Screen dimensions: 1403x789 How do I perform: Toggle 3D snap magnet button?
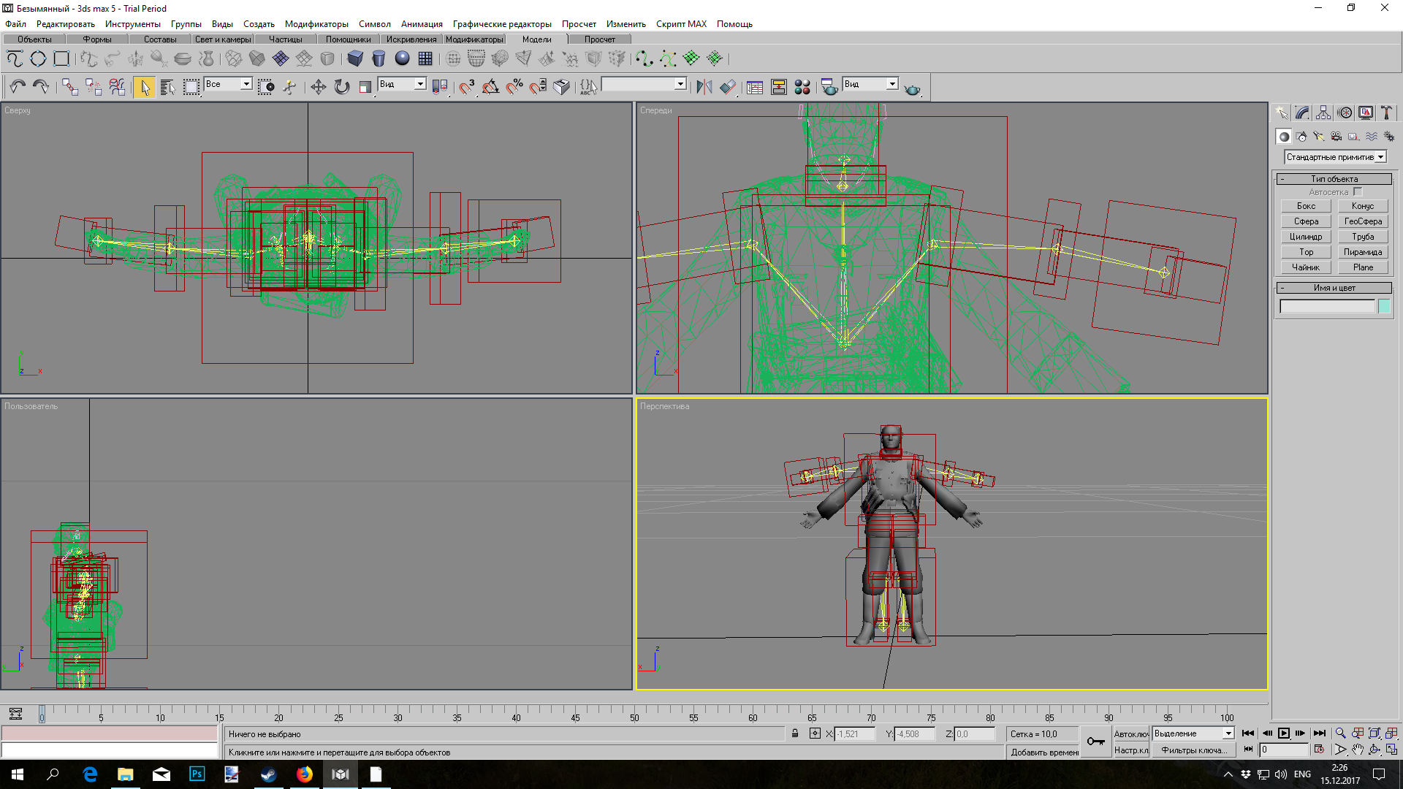coord(467,87)
